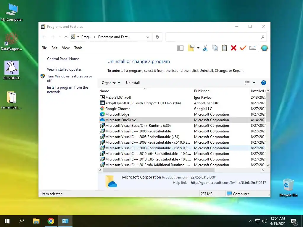Open recent locations dropdown arrow
Screen dimensions: 303x227
[60, 37]
